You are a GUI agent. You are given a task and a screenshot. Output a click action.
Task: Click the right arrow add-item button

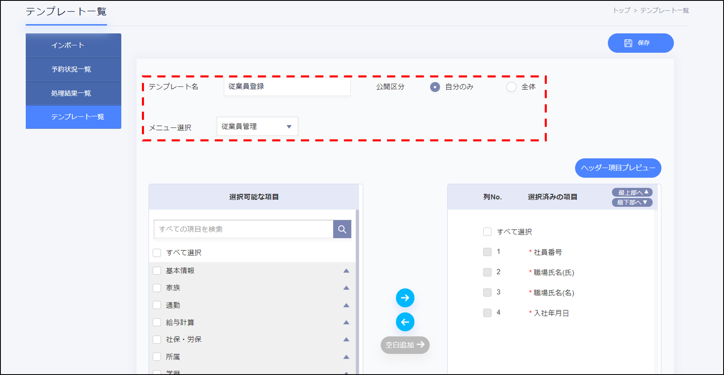[405, 298]
